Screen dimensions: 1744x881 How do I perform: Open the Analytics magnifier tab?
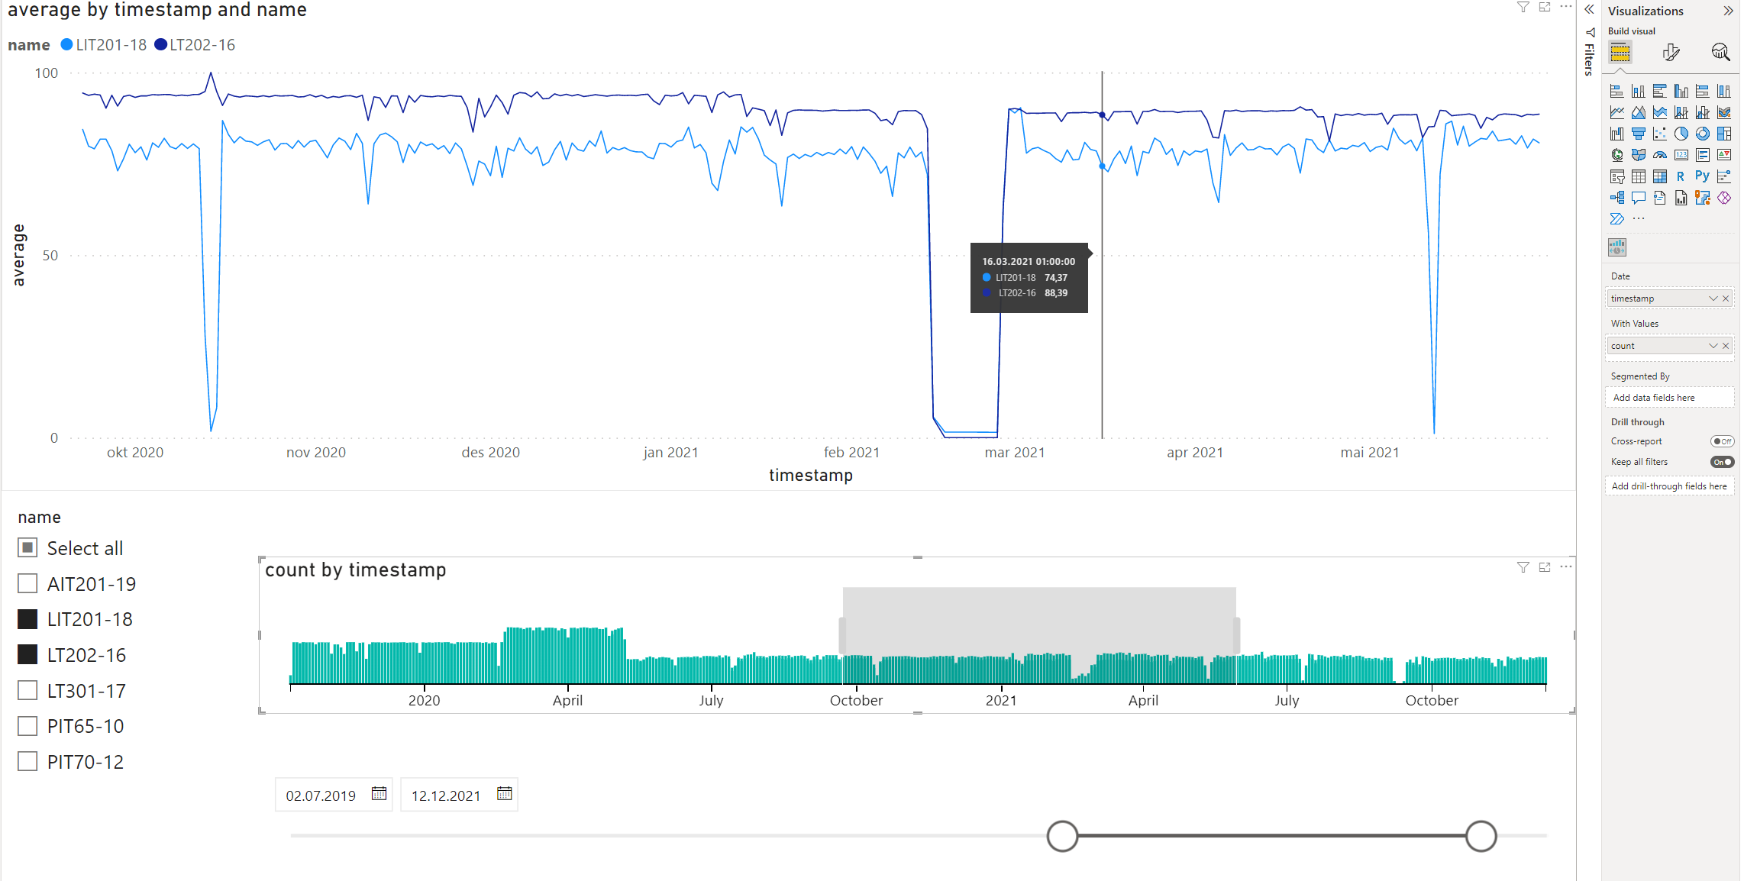coord(1720,52)
